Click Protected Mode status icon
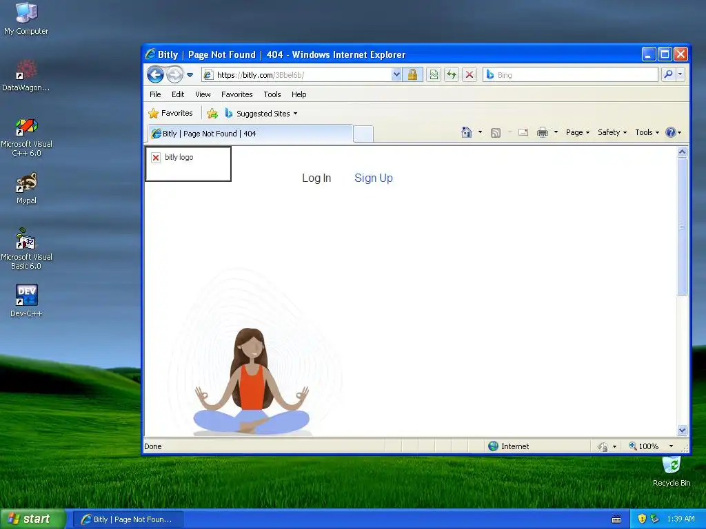The height and width of the screenshot is (529, 706). pos(603,446)
